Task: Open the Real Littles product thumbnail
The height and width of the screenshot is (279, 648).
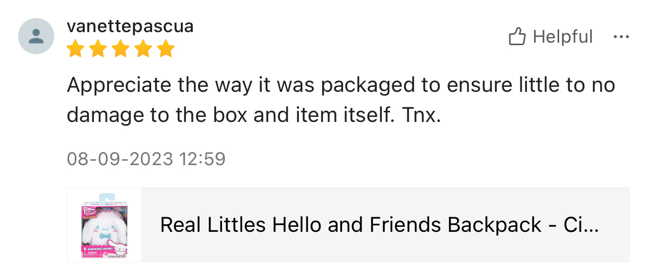Action: coord(104,225)
